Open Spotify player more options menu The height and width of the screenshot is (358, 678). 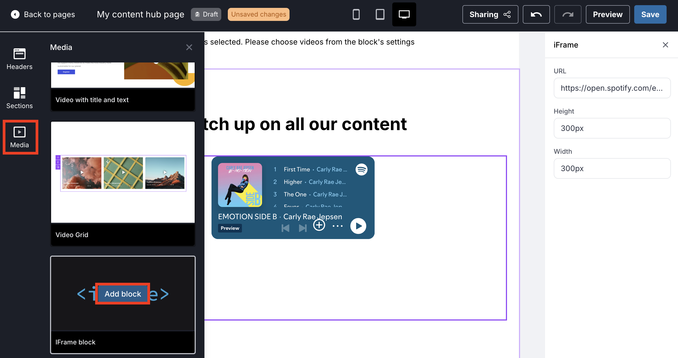pos(338,226)
